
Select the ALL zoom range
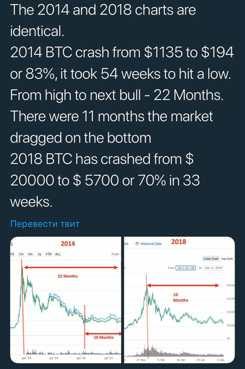click(x=58, y=254)
